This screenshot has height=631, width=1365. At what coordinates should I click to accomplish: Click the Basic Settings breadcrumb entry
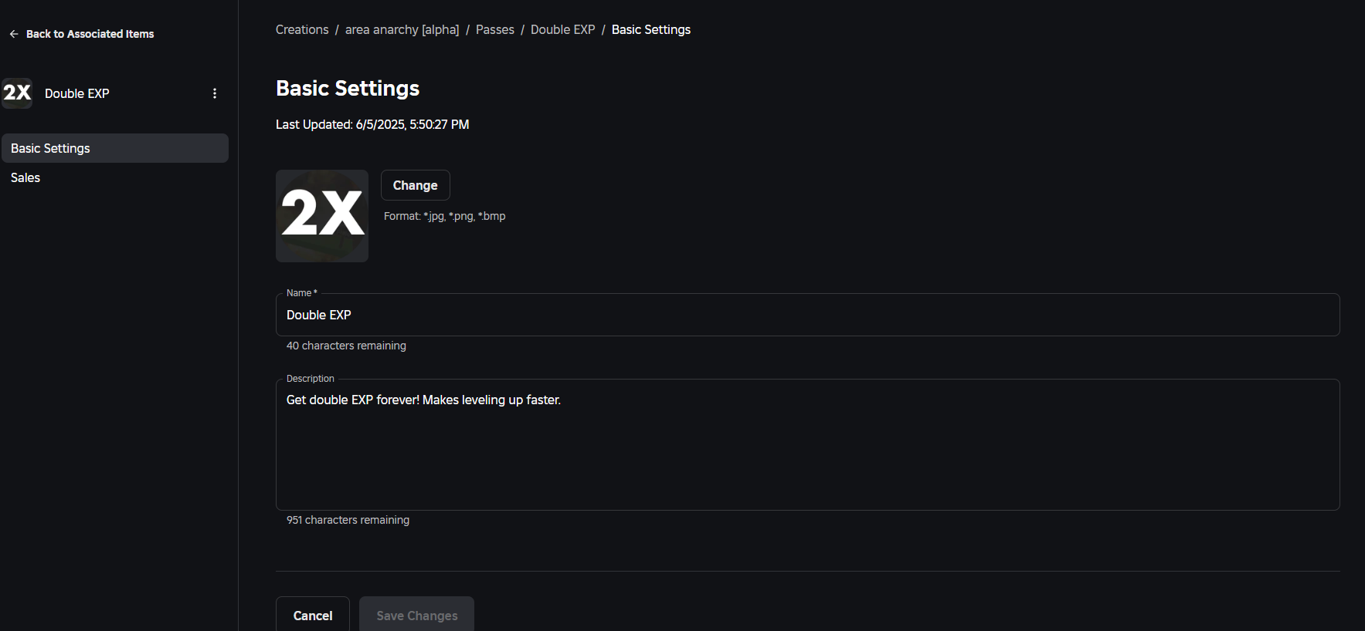point(650,29)
